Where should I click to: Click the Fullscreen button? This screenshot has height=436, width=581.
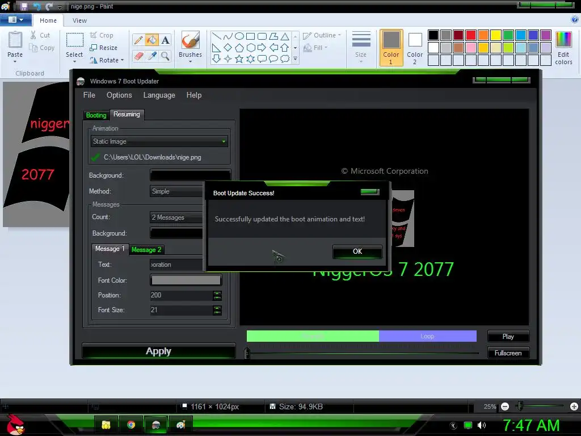[508, 353]
